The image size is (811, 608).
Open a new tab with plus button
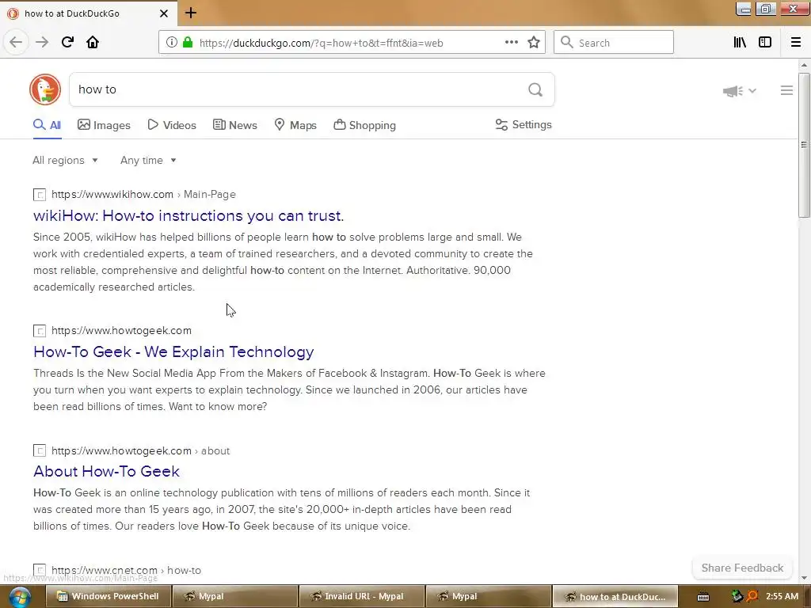[191, 13]
